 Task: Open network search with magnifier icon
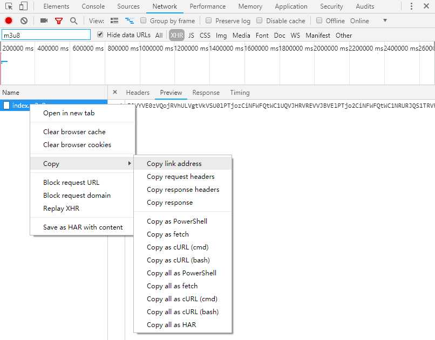point(73,21)
